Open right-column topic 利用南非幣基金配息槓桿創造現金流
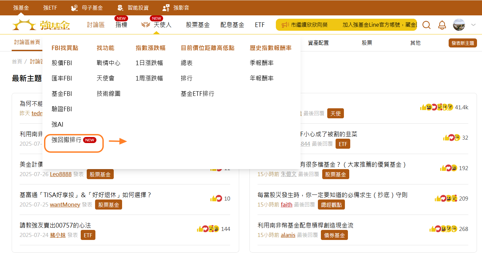Image resolution: width=482 pixels, height=261 pixels. click(306, 225)
